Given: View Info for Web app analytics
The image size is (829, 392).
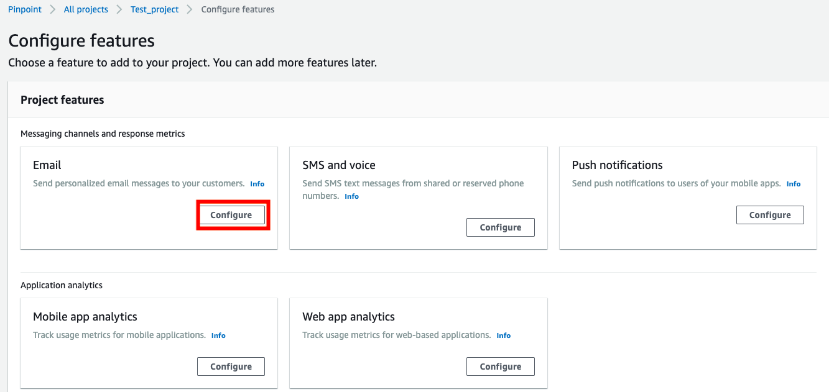Looking at the screenshot, I should tap(503, 335).
